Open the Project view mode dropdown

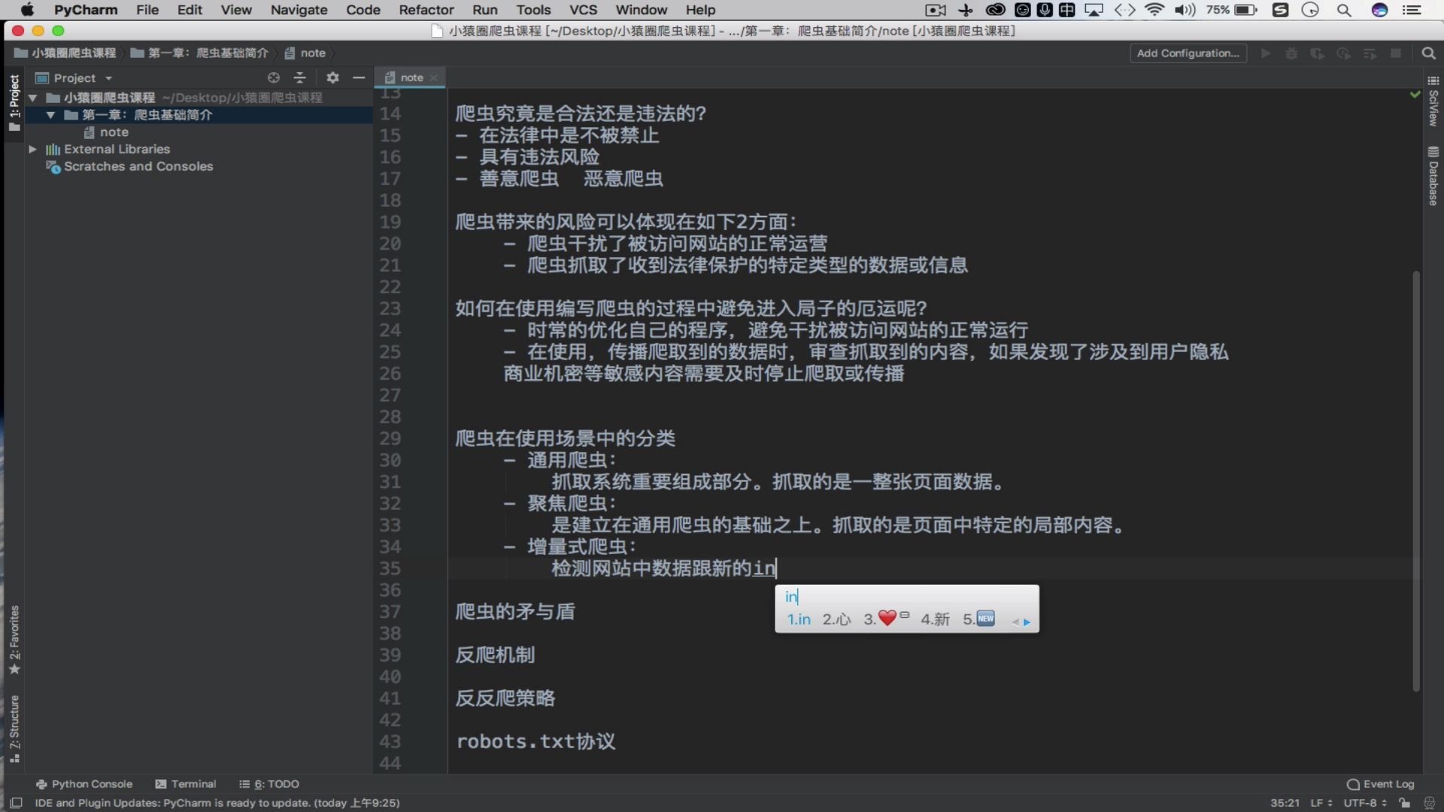click(107, 77)
